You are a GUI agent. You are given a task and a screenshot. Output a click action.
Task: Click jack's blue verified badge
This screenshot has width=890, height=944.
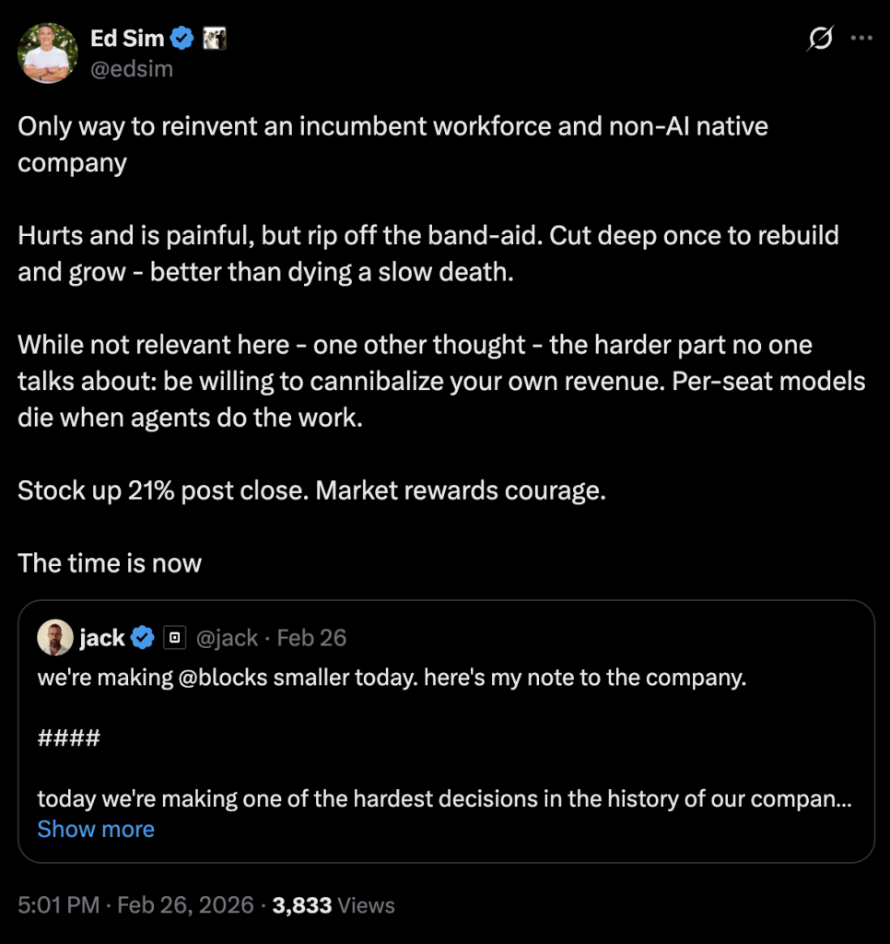(142, 637)
